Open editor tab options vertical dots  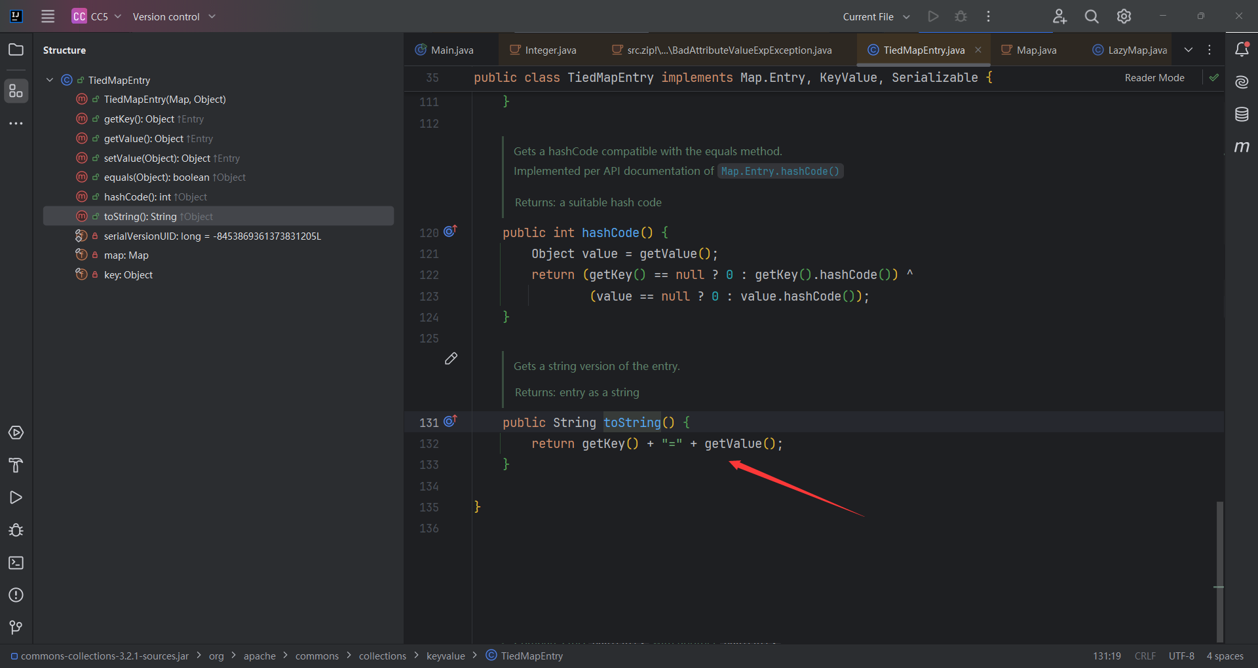(x=1210, y=50)
